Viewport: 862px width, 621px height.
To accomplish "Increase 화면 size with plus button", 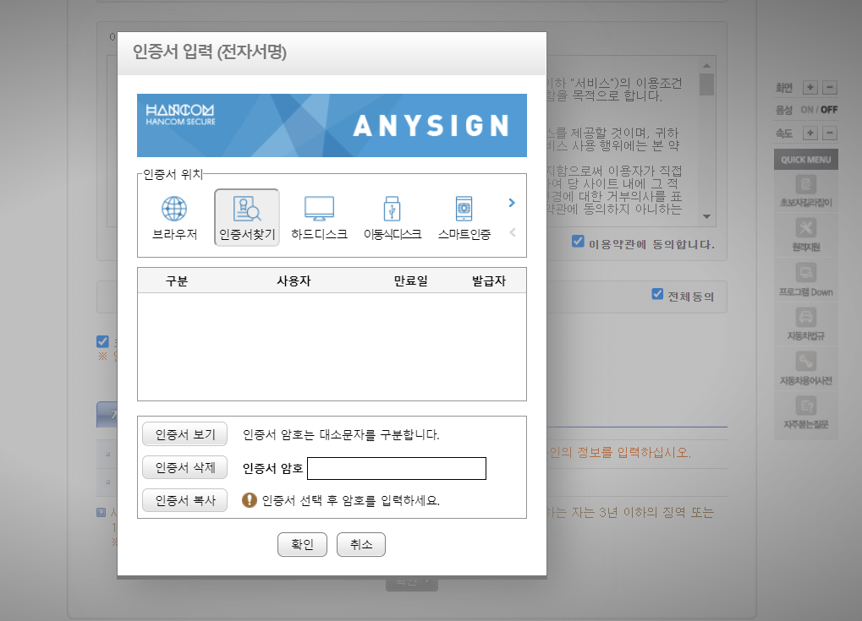I will tap(810, 87).
